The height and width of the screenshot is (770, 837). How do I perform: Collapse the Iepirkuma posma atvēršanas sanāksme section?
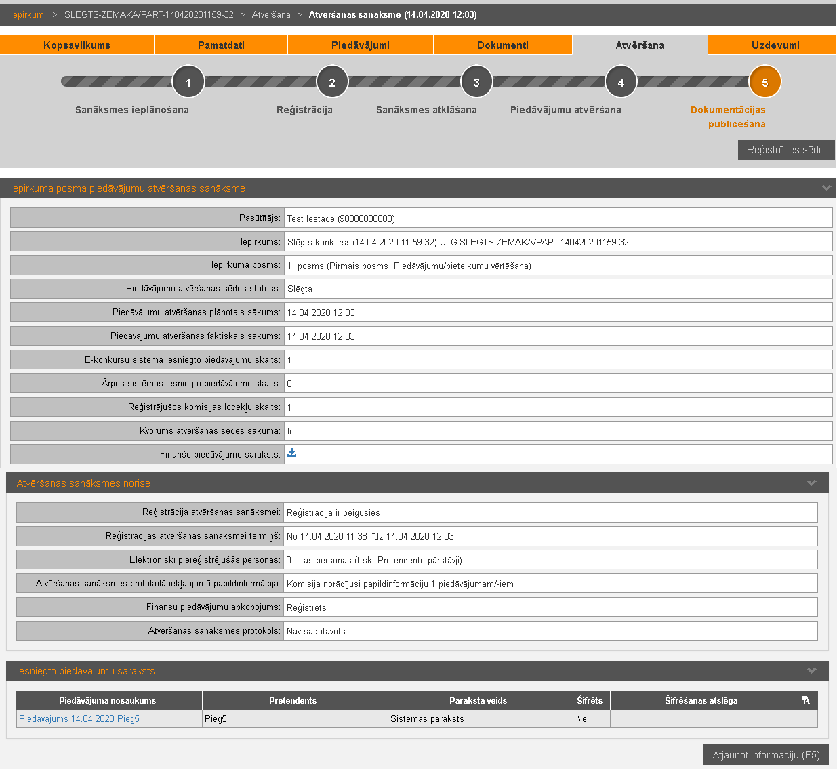826,188
